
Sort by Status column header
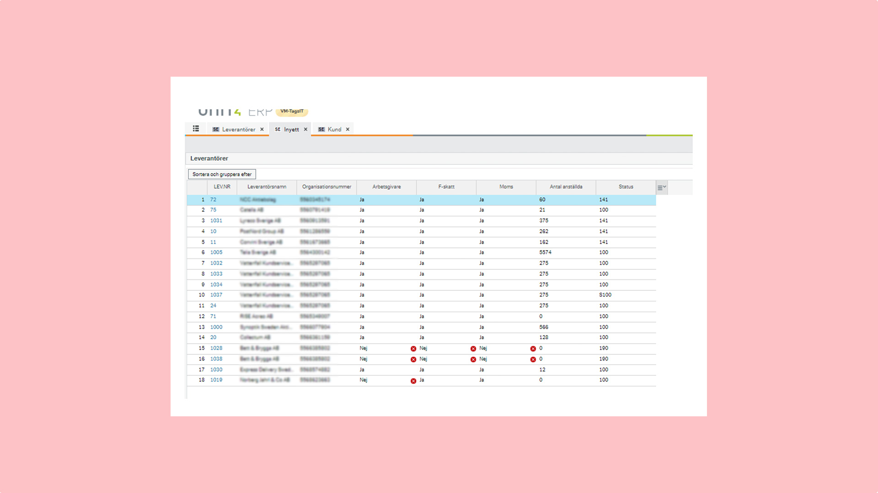(x=626, y=187)
